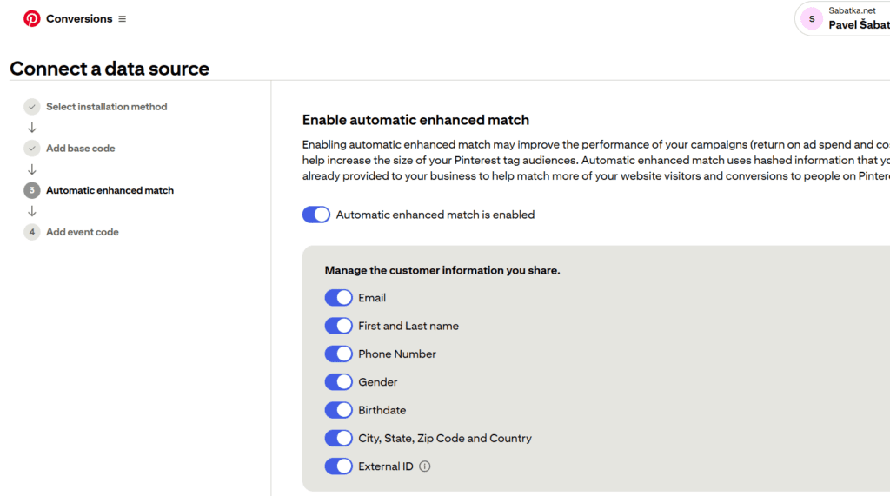Click the Pinterest logo icon
The image size is (890, 496).
coord(32,18)
